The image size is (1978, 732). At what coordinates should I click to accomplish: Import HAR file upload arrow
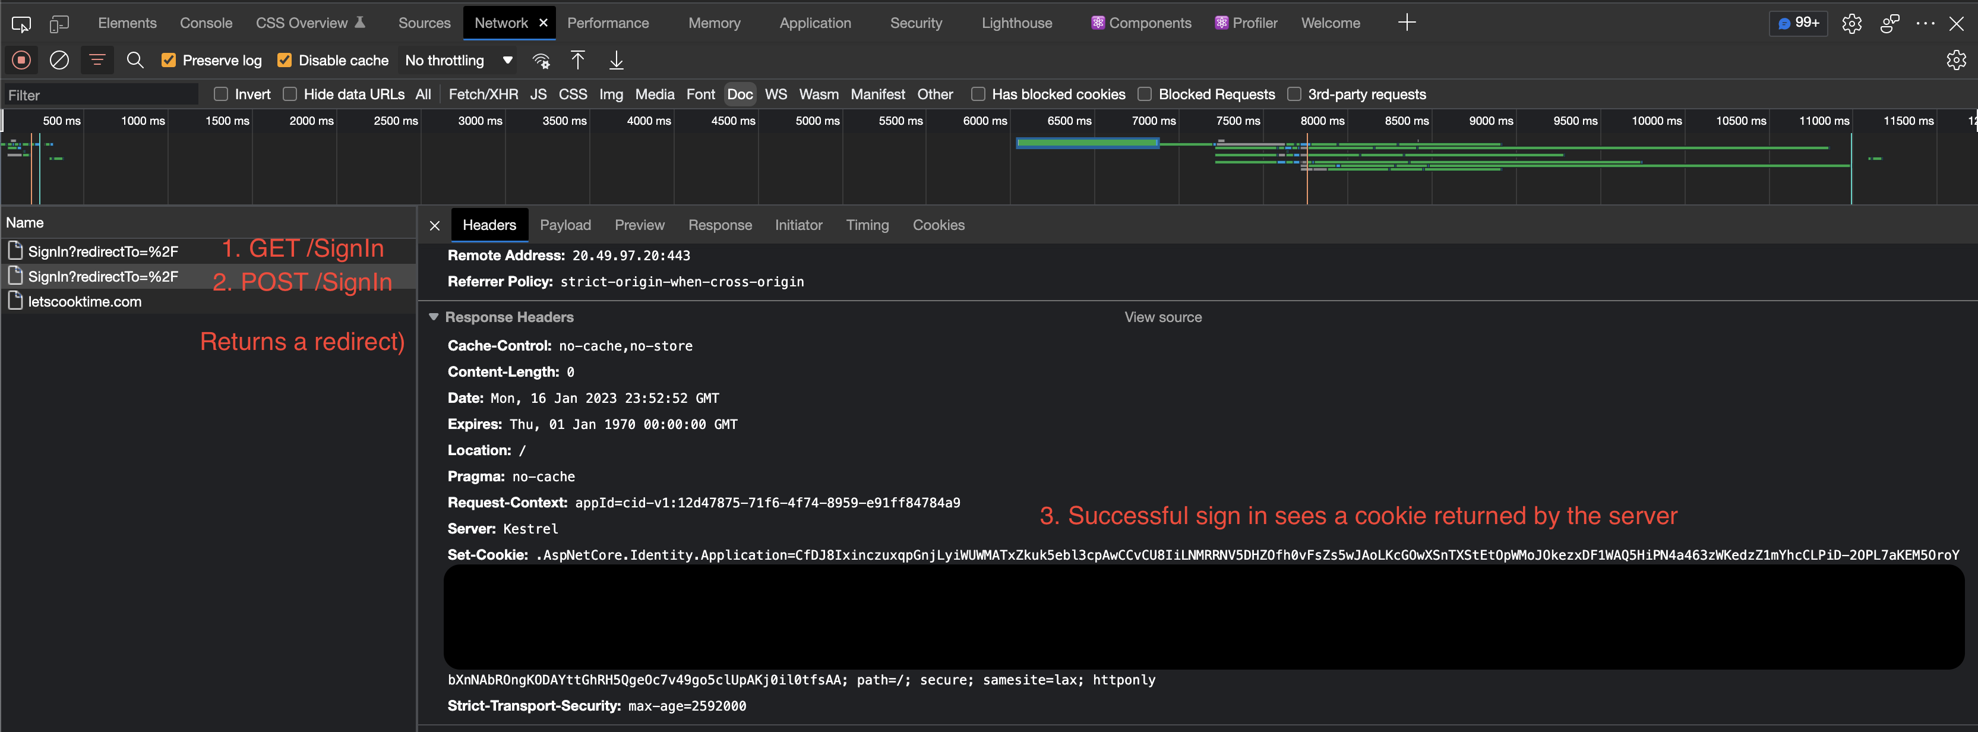(x=578, y=60)
